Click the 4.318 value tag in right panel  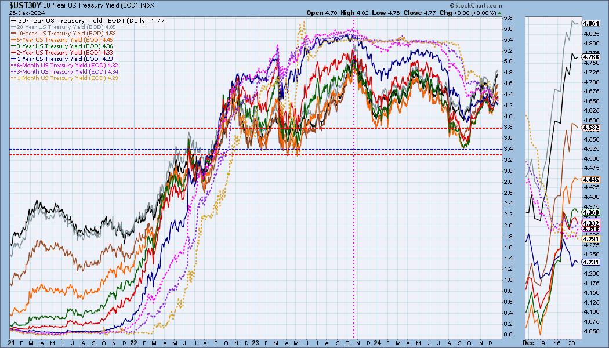point(591,229)
